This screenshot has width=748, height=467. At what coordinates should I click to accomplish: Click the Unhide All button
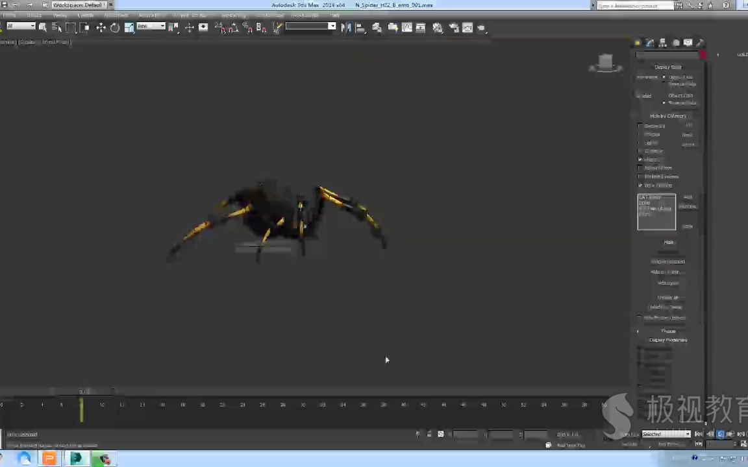tap(667, 298)
